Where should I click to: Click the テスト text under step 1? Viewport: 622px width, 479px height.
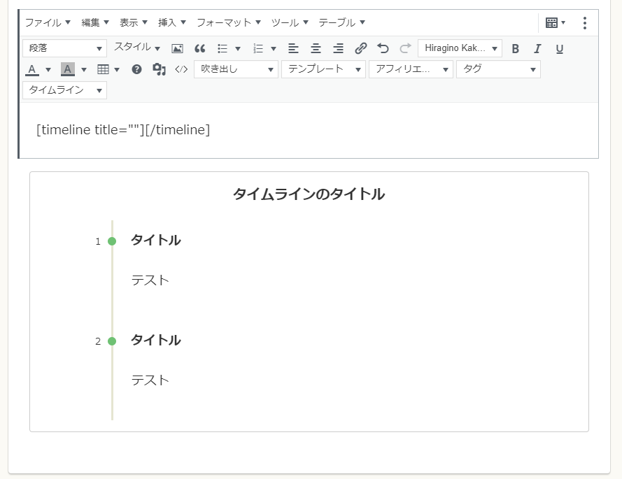pos(150,280)
